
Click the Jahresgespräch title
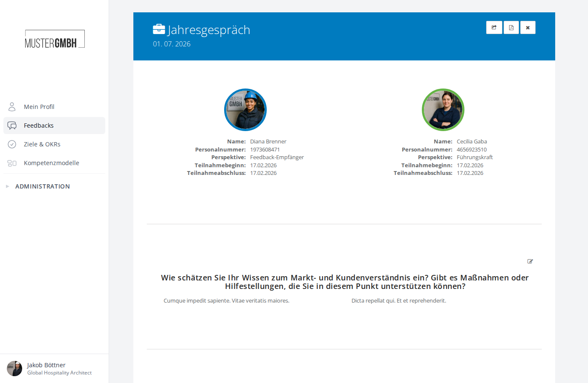tap(209, 30)
